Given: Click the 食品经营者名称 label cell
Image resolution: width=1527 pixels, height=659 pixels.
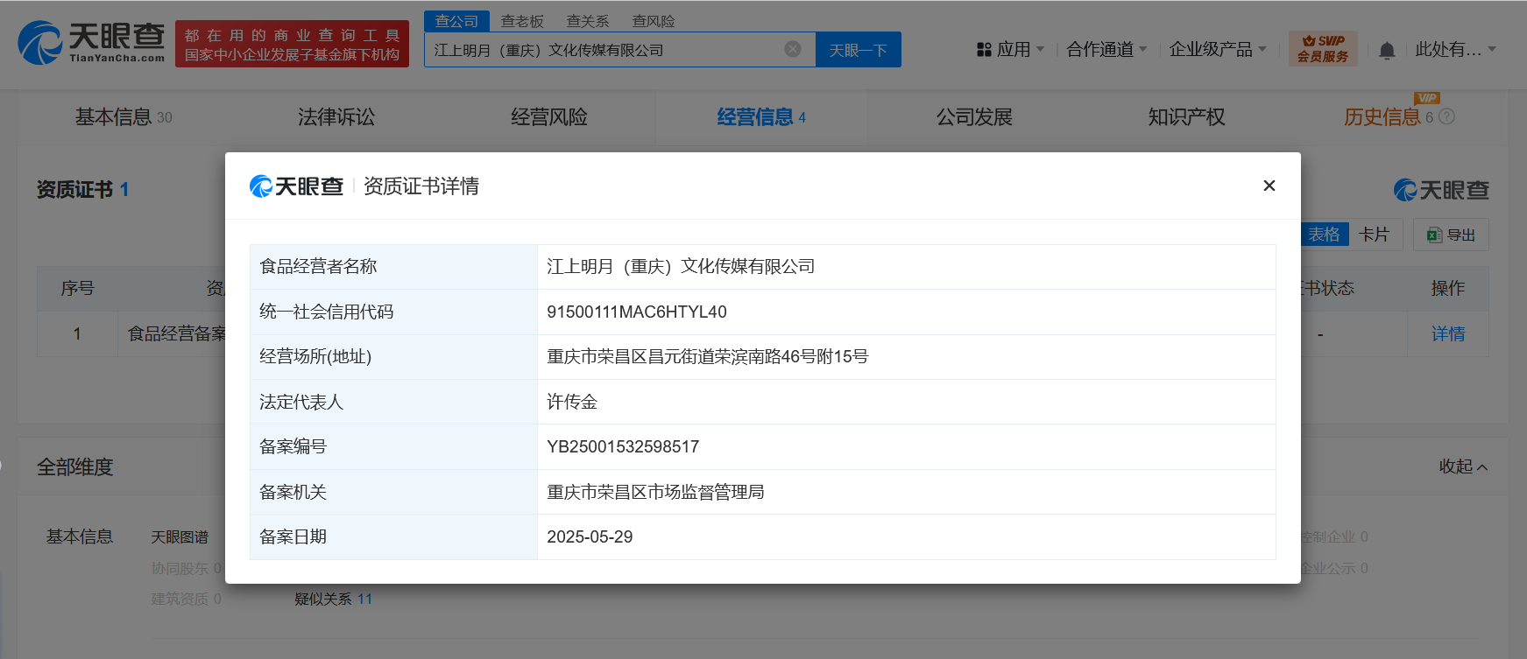Looking at the screenshot, I should point(393,267).
